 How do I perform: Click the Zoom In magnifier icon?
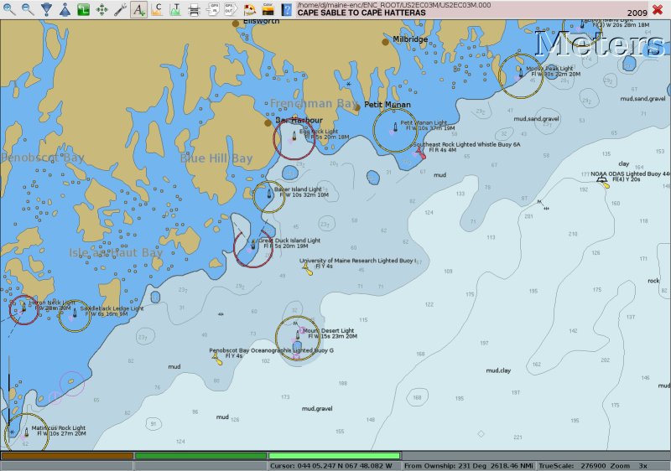[8, 10]
